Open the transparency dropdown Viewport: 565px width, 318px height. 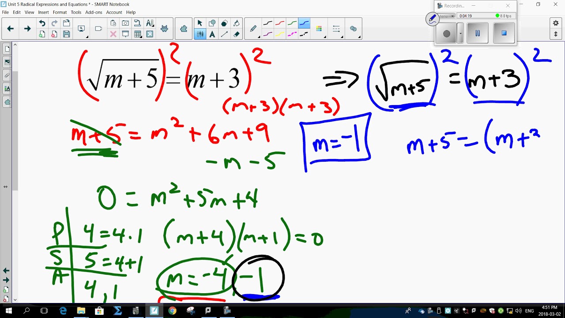pos(354,29)
